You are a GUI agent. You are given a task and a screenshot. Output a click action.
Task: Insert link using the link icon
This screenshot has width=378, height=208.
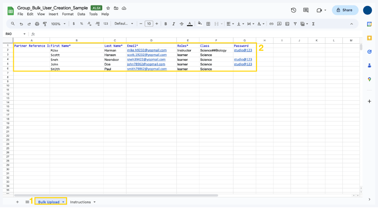(271, 24)
